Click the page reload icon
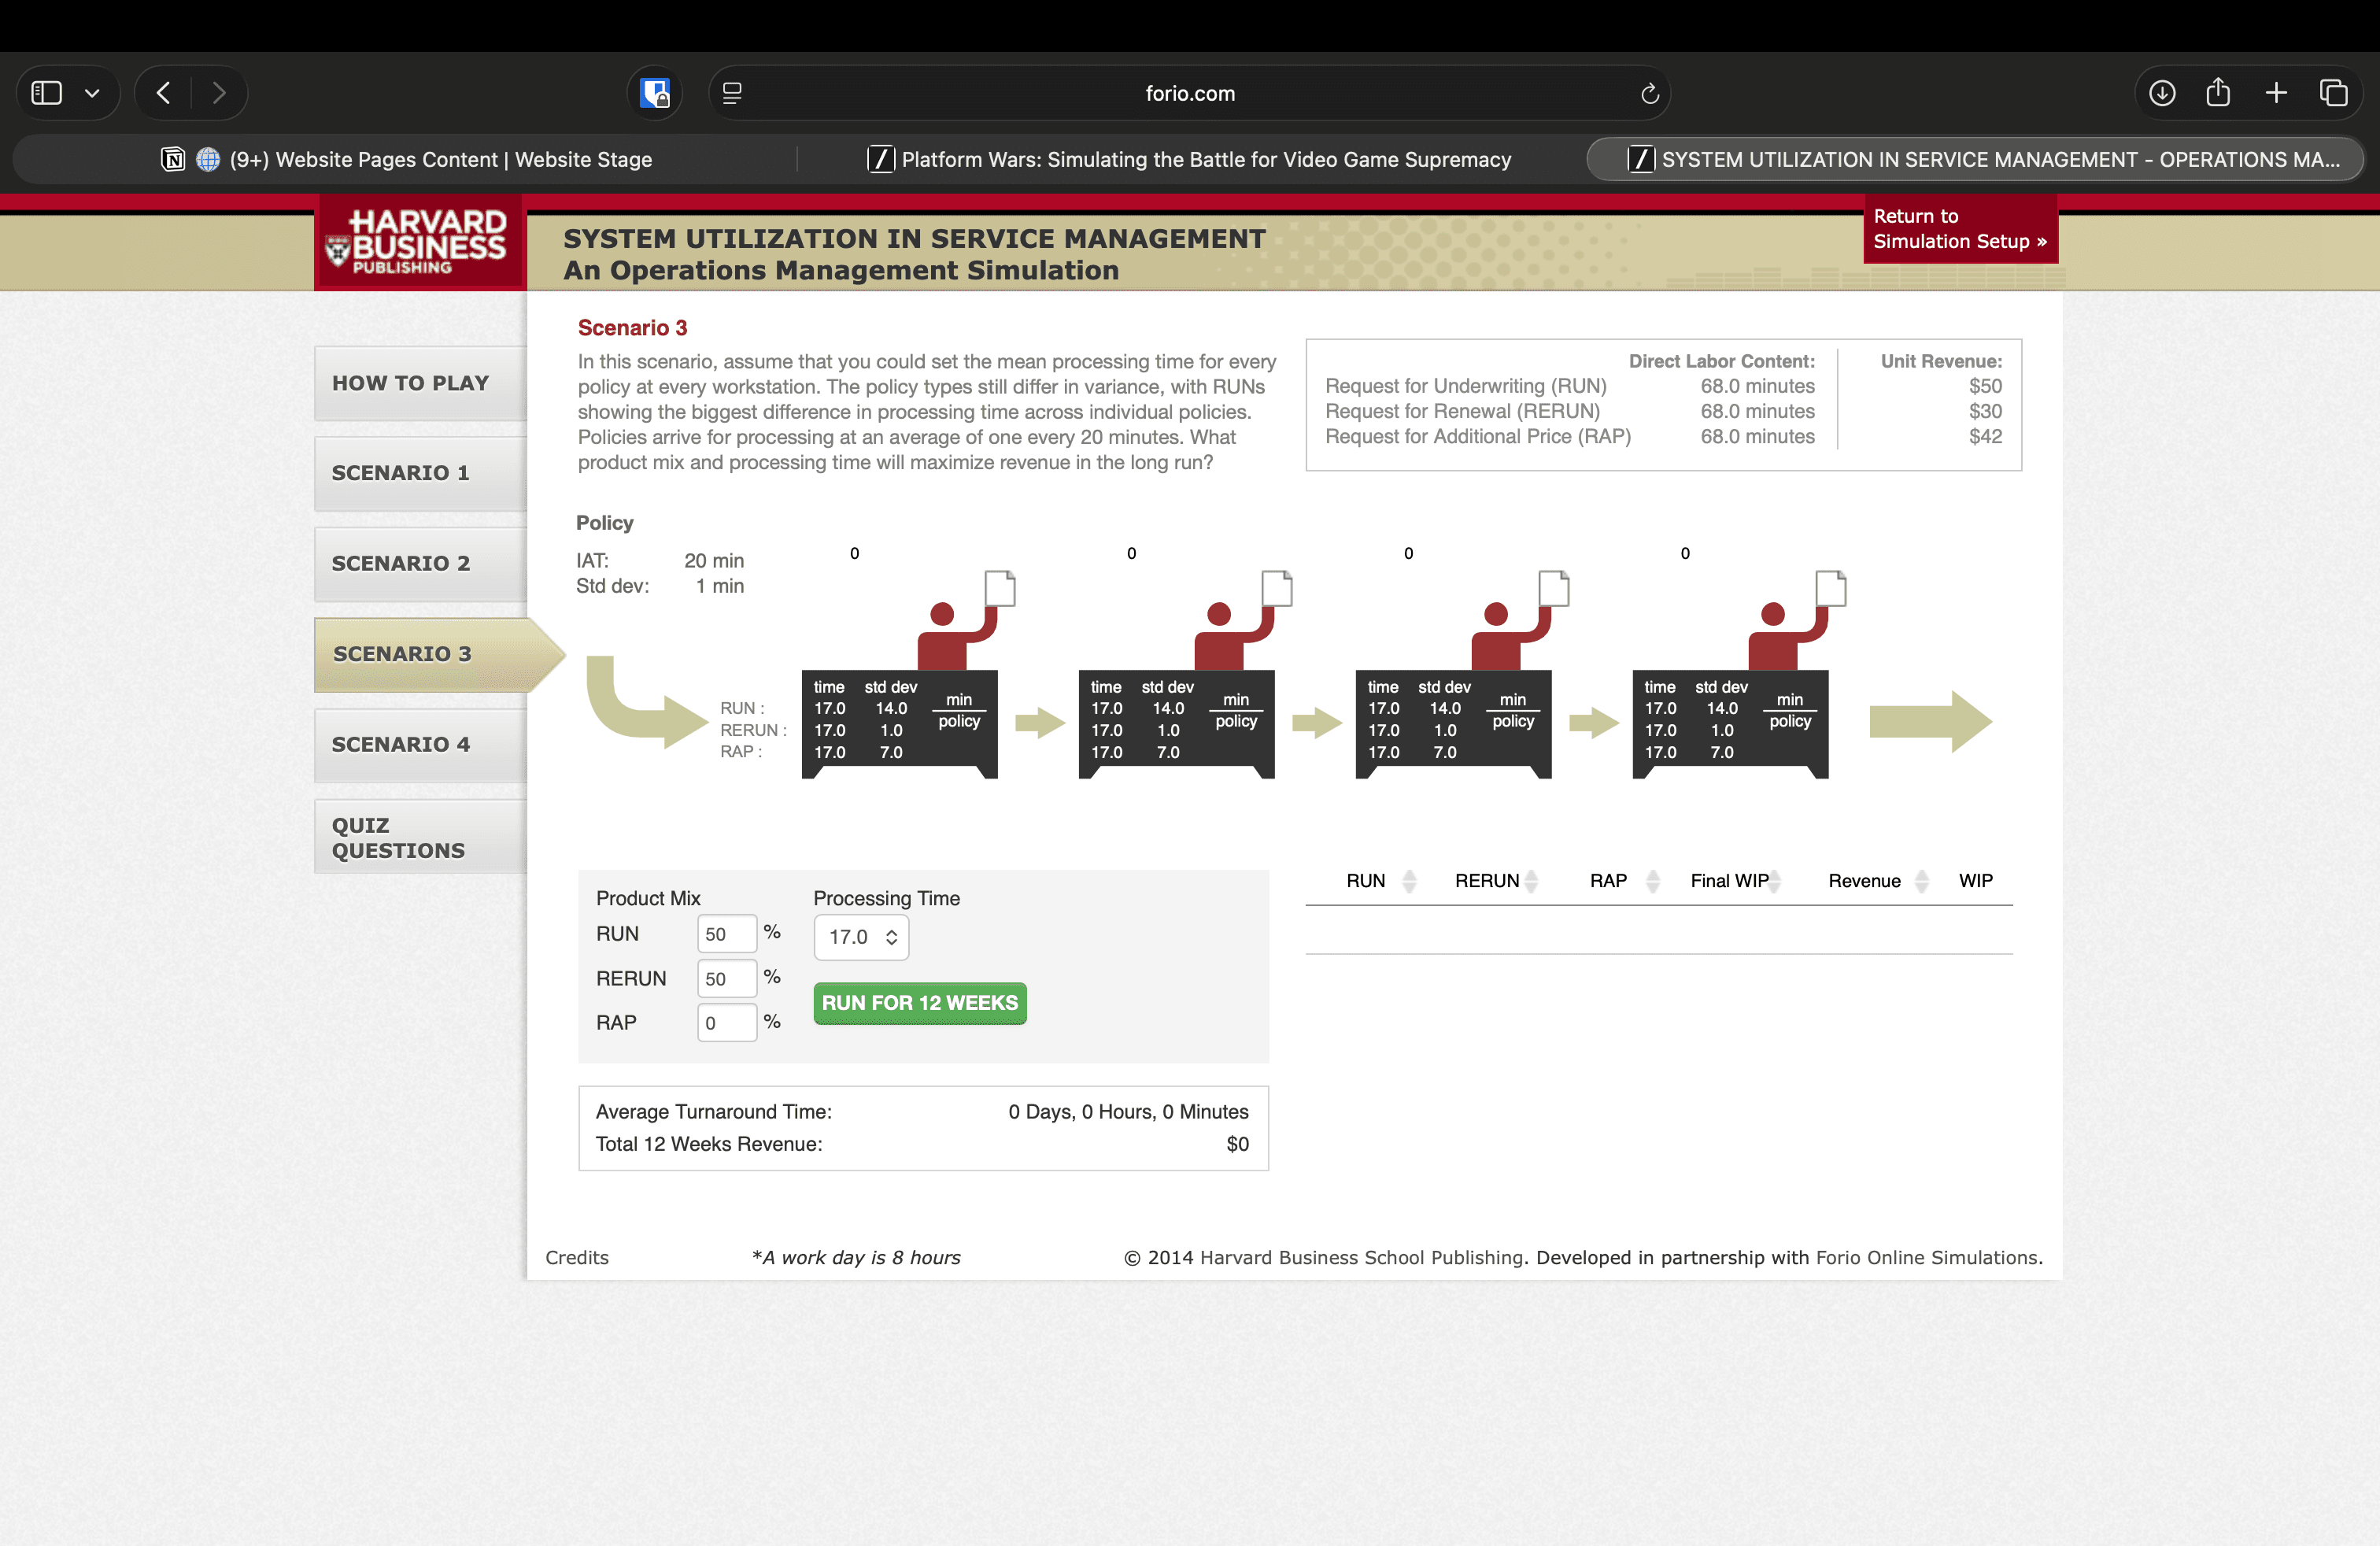The height and width of the screenshot is (1546, 2380). (x=1649, y=93)
